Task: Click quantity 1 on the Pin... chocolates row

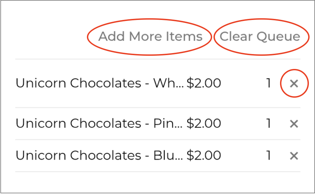Action: (268, 124)
